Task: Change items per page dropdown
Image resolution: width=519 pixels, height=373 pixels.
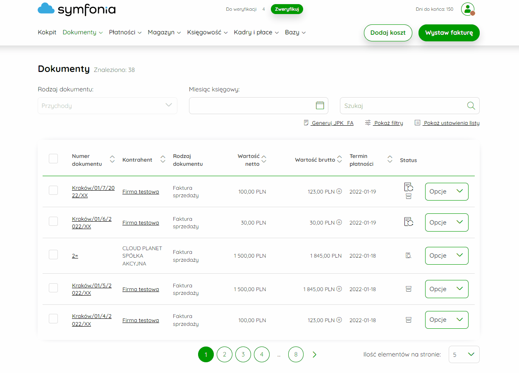Action: (x=464, y=354)
